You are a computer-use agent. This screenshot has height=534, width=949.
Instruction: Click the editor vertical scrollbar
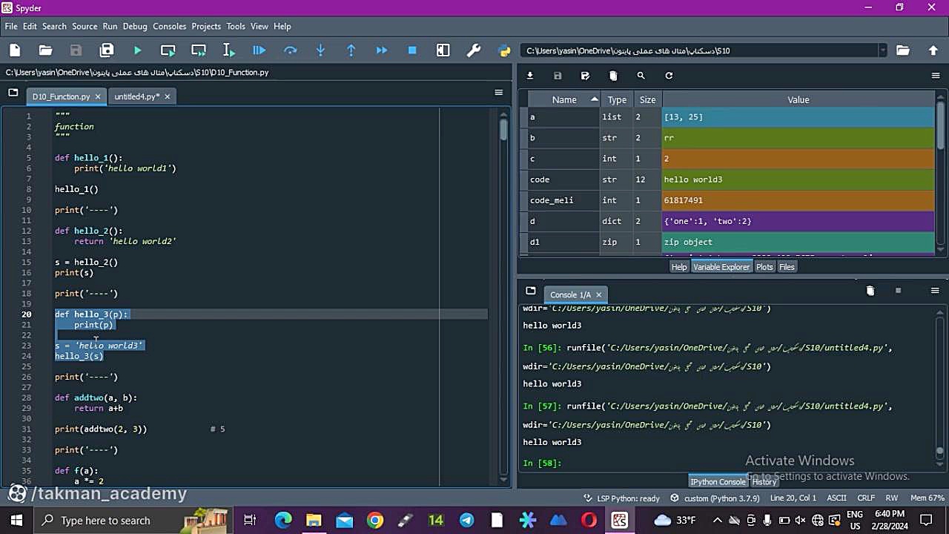503,297
